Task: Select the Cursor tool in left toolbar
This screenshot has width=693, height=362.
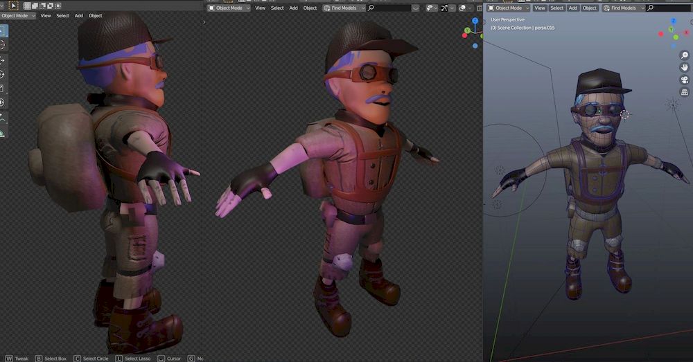Action: coord(2,45)
